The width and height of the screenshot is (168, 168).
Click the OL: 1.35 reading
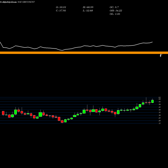115,14
